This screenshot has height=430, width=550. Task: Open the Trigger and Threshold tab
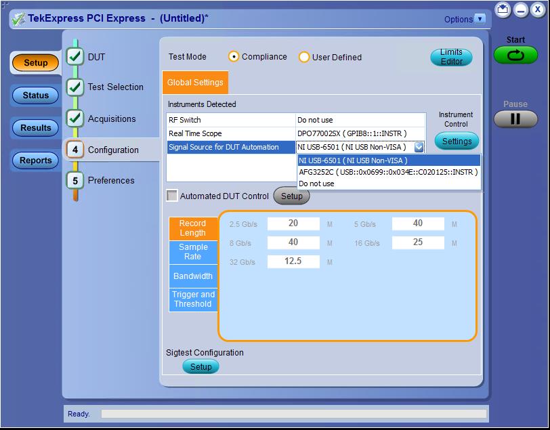coord(193,299)
